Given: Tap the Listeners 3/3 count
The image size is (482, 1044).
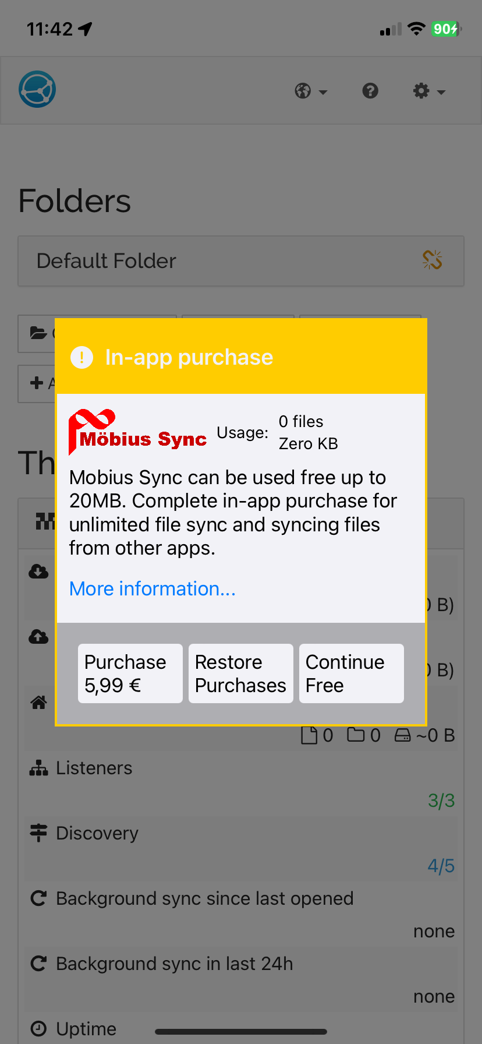Looking at the screenshot, I should (x=441, y=801).
